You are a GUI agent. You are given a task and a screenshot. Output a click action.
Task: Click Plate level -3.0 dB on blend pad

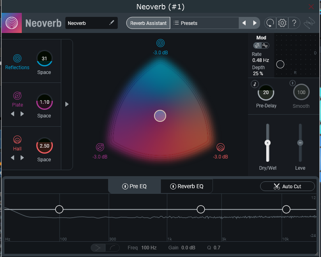(x=100, y=157)
